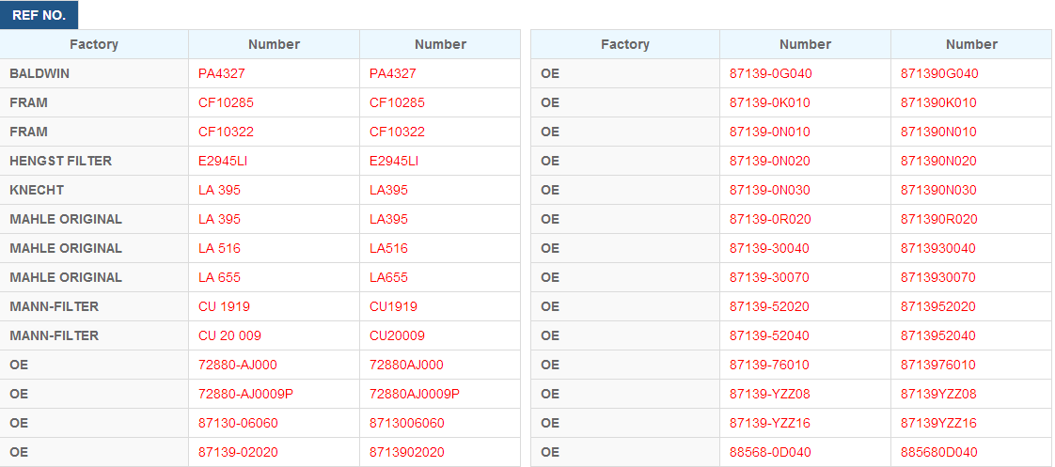Open OE number 87139-0G040

pos(770,74)
